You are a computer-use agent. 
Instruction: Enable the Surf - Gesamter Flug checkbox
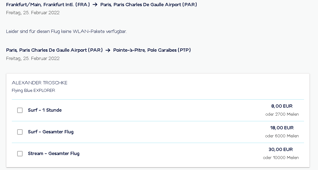click(x=20, y=132)
